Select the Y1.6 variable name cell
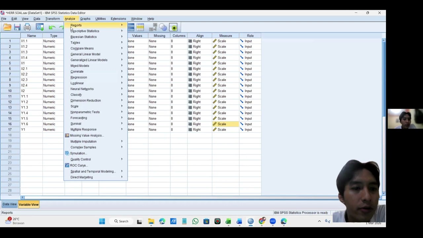 pyautogui.click(x=31, y=124)
